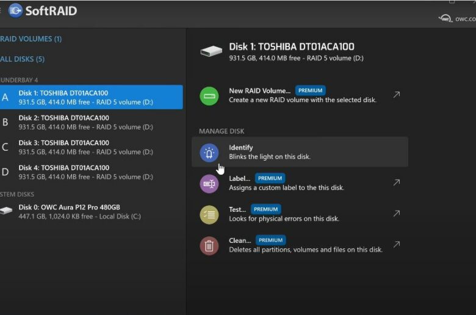Click the MANAGE DISK section heading
The width and height of the screenshot is (476, 315).
[x=222, y=131]
